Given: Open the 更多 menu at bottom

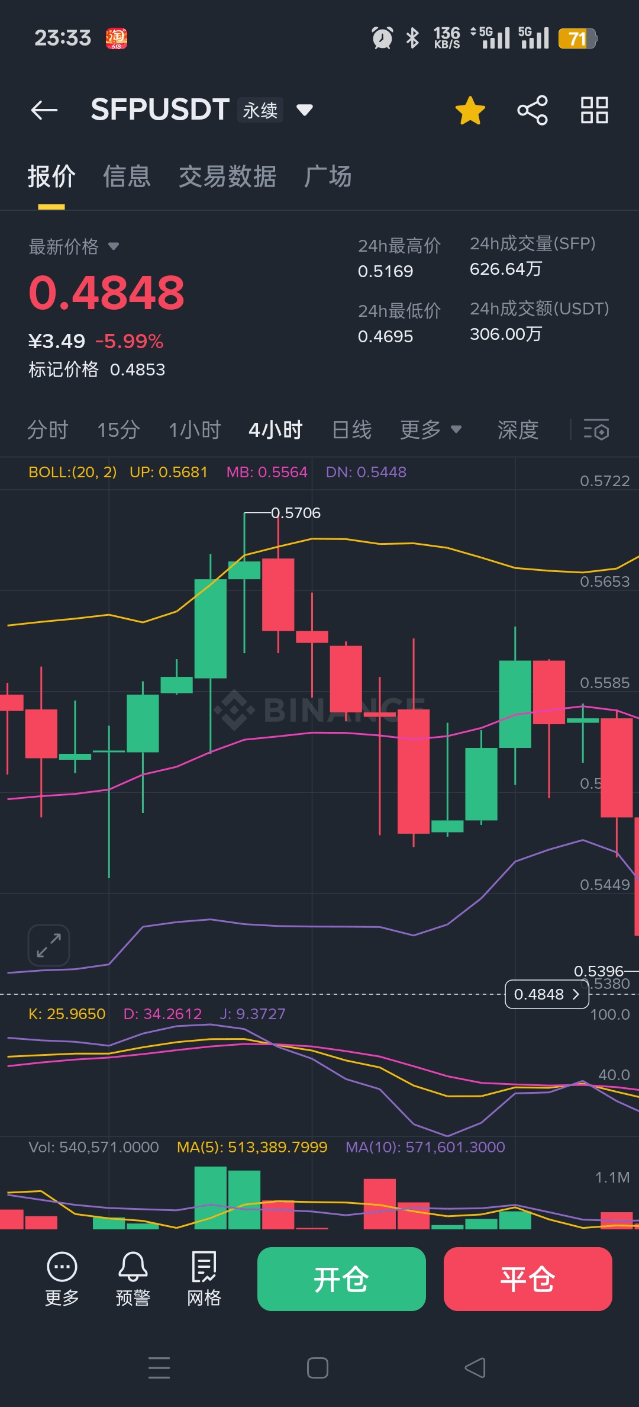Looking at the screenshot, I should (62, 1279).
